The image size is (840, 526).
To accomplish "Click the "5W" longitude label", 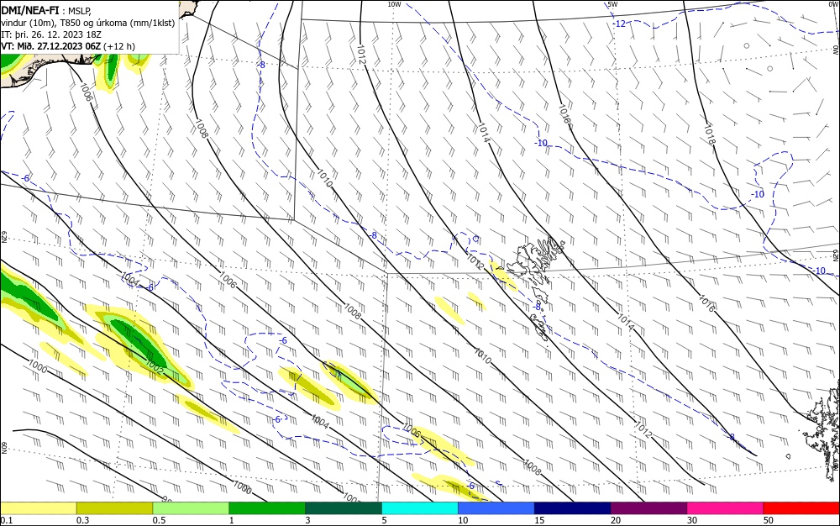I will (612, 4).
